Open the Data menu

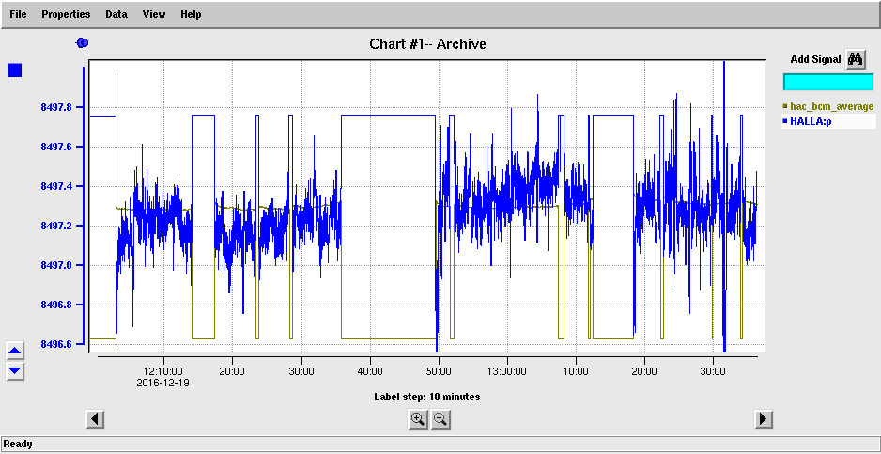tap(116, 14)
